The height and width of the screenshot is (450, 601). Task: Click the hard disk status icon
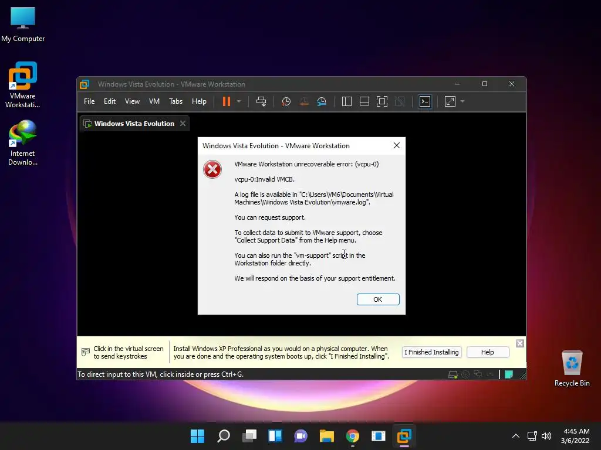point(453,374)
